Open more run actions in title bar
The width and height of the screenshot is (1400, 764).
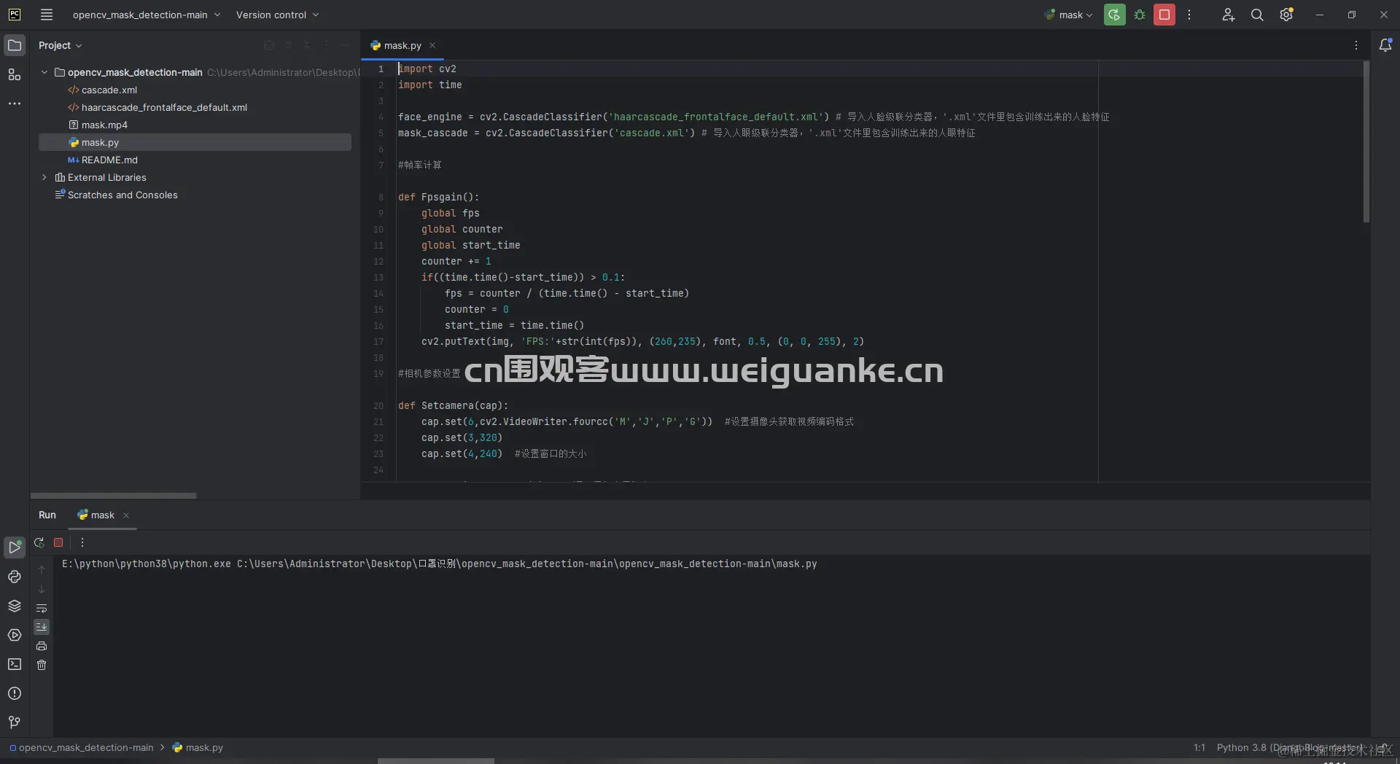(x=1189, y=15)
